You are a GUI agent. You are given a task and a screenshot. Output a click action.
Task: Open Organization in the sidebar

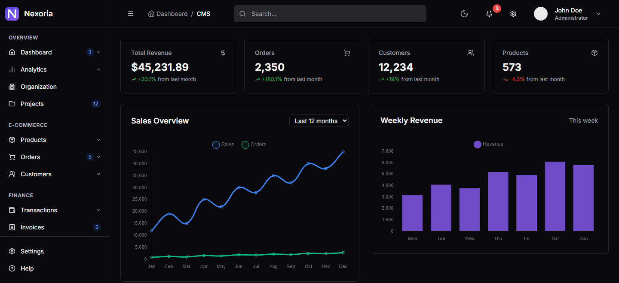pyautogui.click(x=55, y=87)
